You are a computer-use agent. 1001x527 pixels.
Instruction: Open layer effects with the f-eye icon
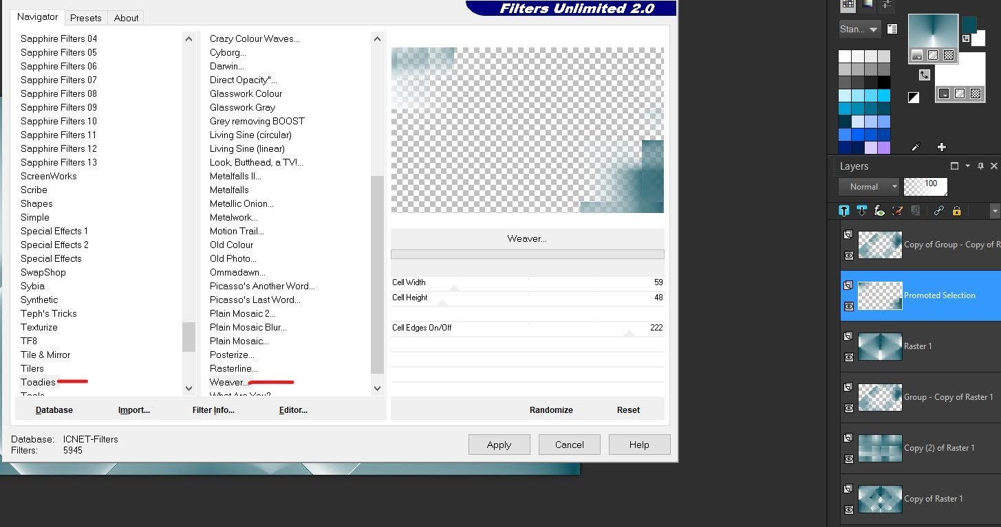(879, 211)
